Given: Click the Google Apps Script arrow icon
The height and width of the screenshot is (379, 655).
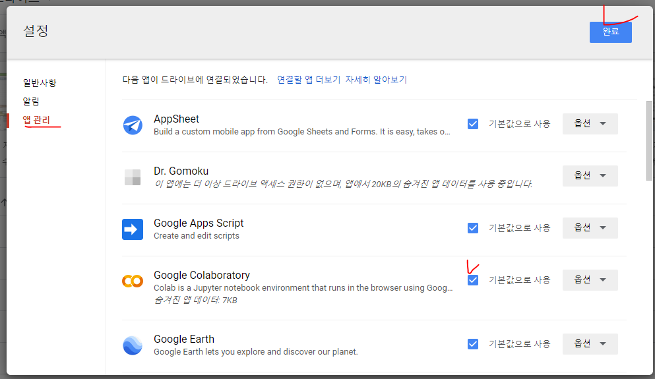Looking at the screenshot, I should 133,229.
